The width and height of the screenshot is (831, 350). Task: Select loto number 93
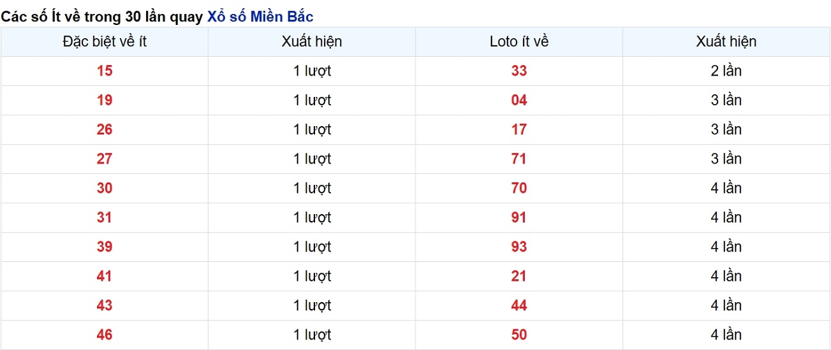click(x=519, y=247)
